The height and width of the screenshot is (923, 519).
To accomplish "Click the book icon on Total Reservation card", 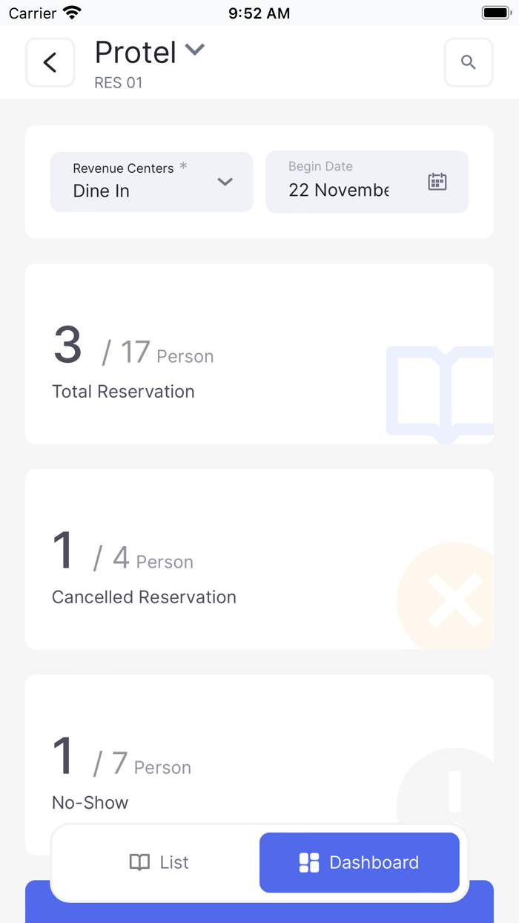I will point(445,393).
